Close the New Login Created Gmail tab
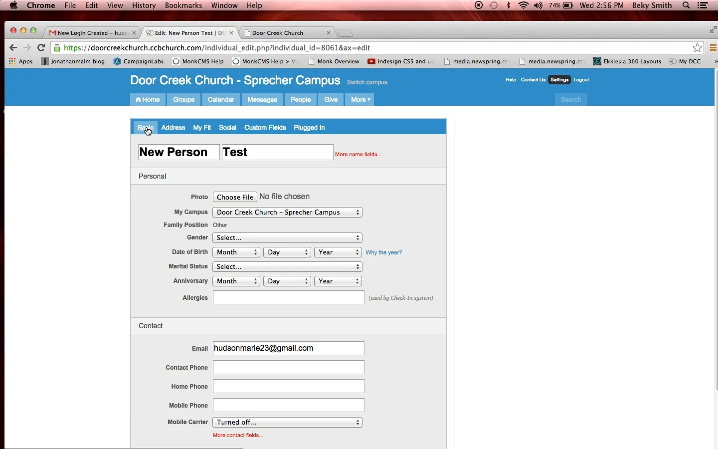The image size is (718, 449). (134, 33)
